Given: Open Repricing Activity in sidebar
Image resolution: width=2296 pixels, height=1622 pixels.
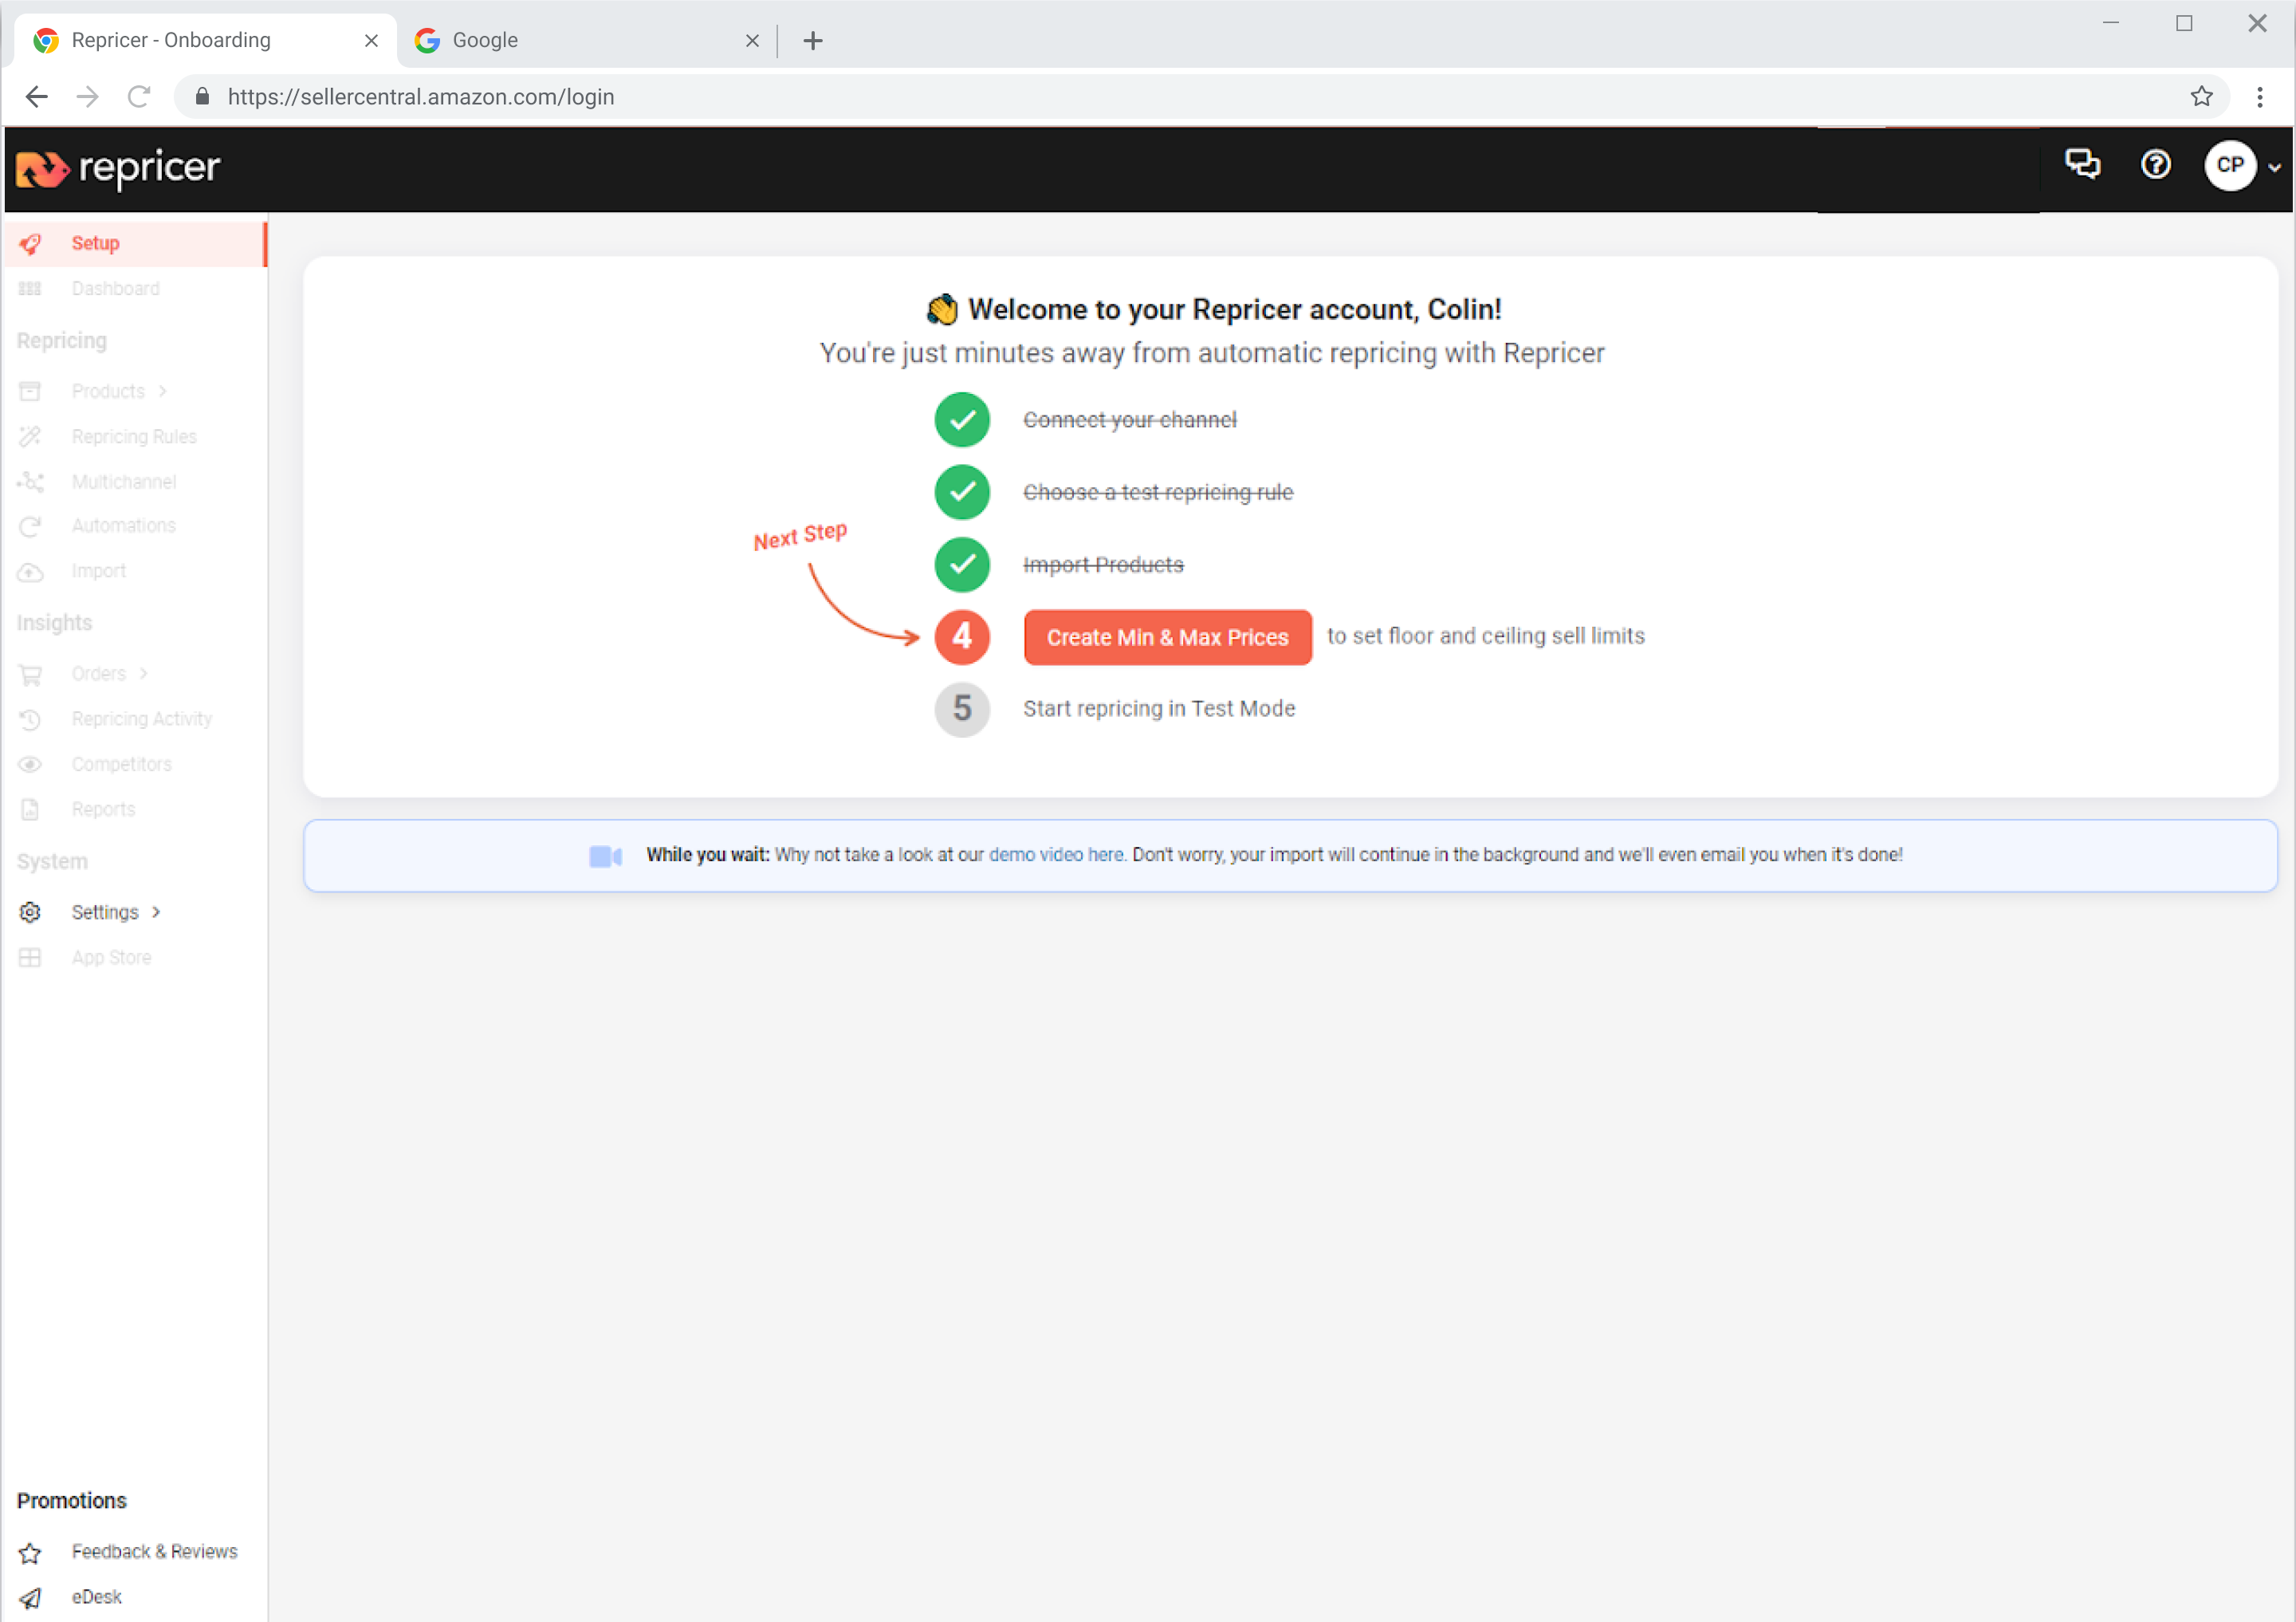Looking at the screenshot, I should coord(141,719).
